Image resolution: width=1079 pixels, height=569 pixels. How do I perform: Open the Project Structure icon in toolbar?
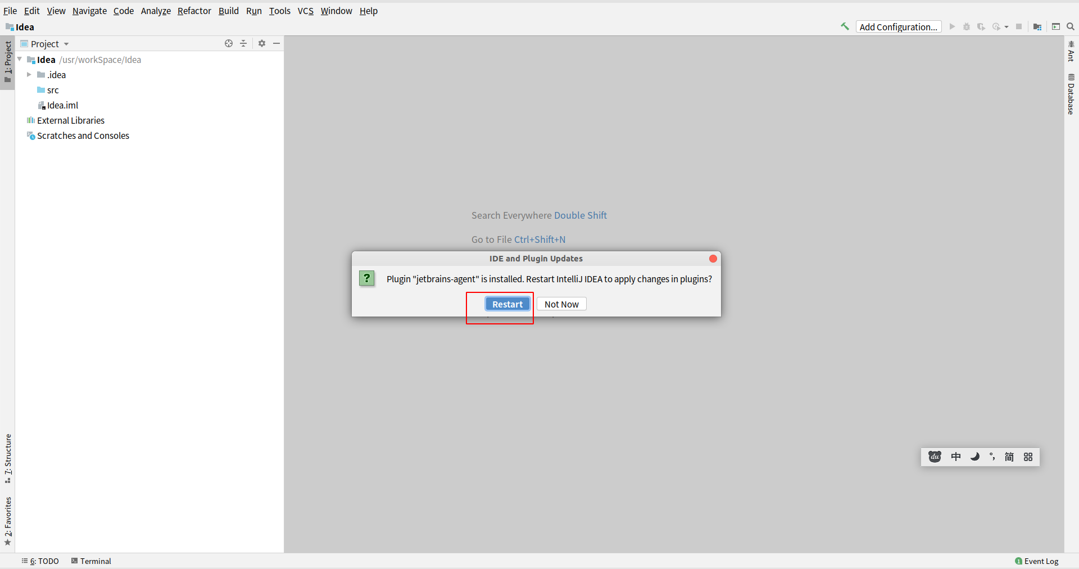[1037, 27]
